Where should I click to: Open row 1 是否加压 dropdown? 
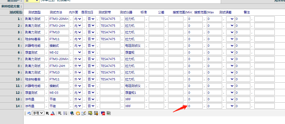pos(91,19)
